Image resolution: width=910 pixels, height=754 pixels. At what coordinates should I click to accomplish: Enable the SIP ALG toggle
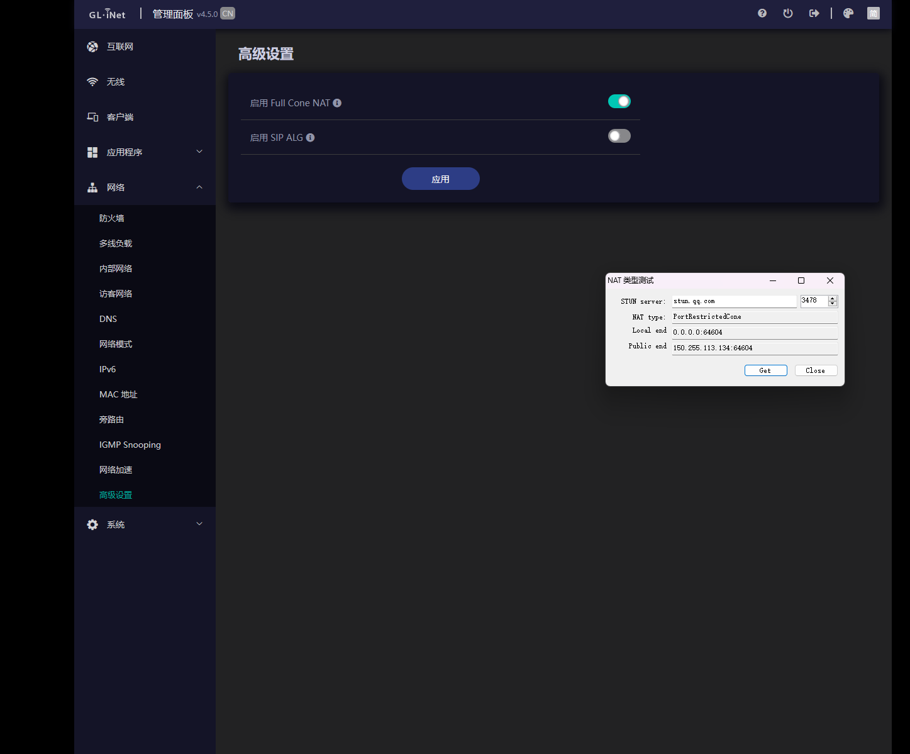[x=619, y=136]
